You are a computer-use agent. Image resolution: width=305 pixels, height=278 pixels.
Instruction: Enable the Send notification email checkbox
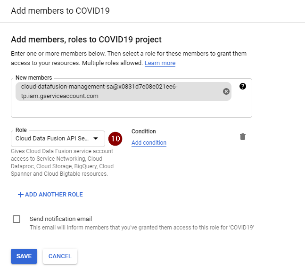pos(16,219)
